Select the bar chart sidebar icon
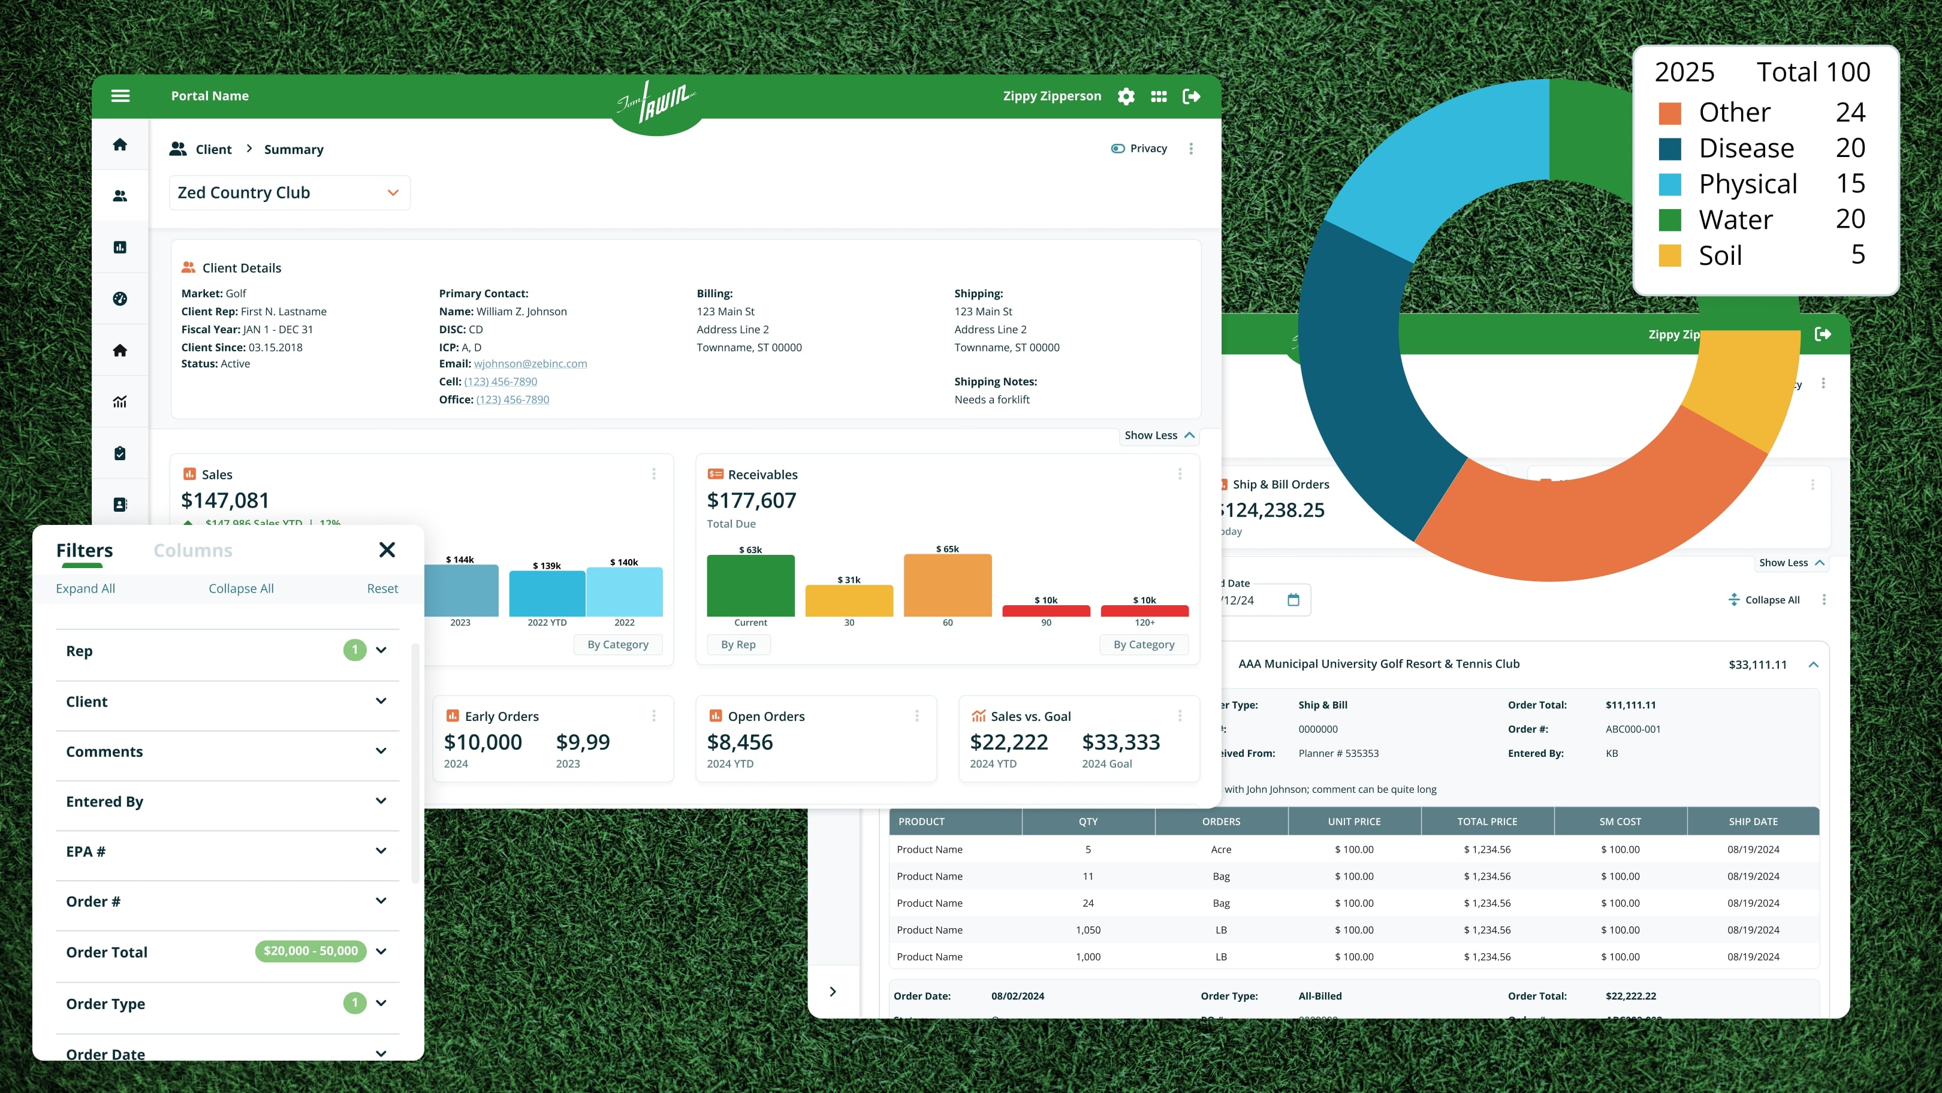Image resolution: width=1942 pixels, height=1093 pixels. 120,247
